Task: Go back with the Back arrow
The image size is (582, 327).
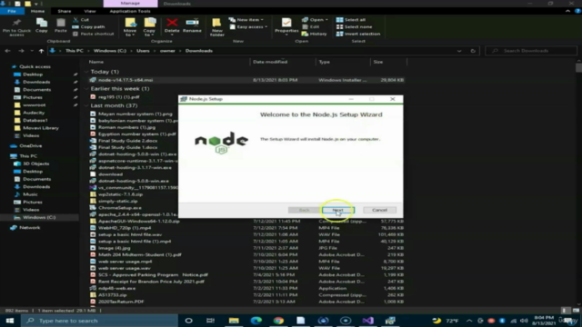Action: pos(8,51)
